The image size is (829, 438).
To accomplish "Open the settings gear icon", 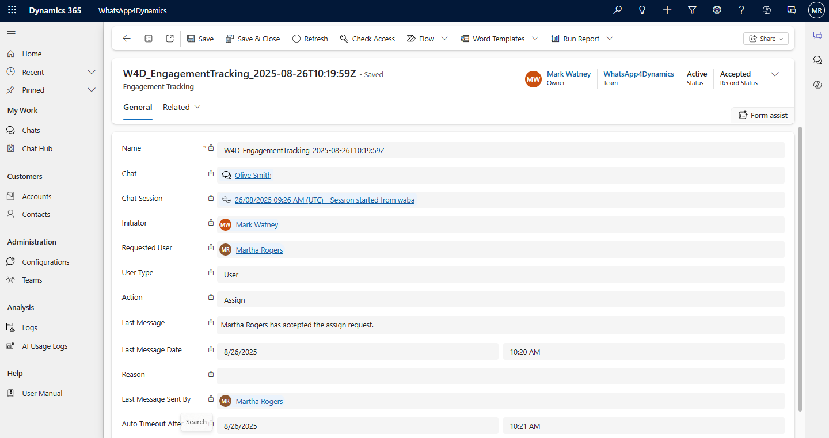I will click(717, 10).
